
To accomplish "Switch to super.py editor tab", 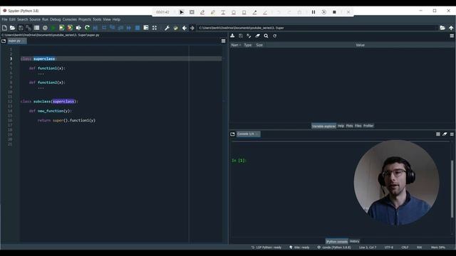I will [x=16, y=41].
